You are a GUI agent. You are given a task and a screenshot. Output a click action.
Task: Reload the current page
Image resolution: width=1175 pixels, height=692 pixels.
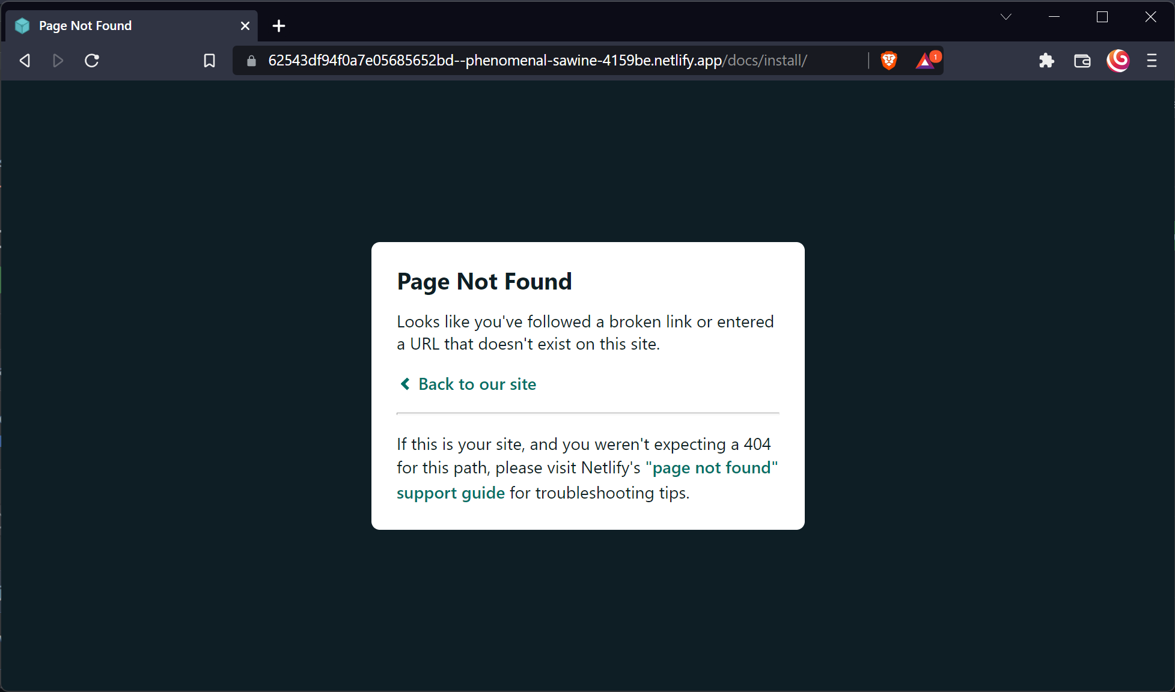coord(91,61)
